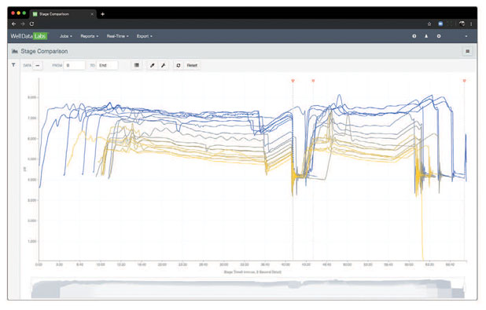Go back with the browser back arrow
Screen dimensions: 486x310
[x=13, y=24]
